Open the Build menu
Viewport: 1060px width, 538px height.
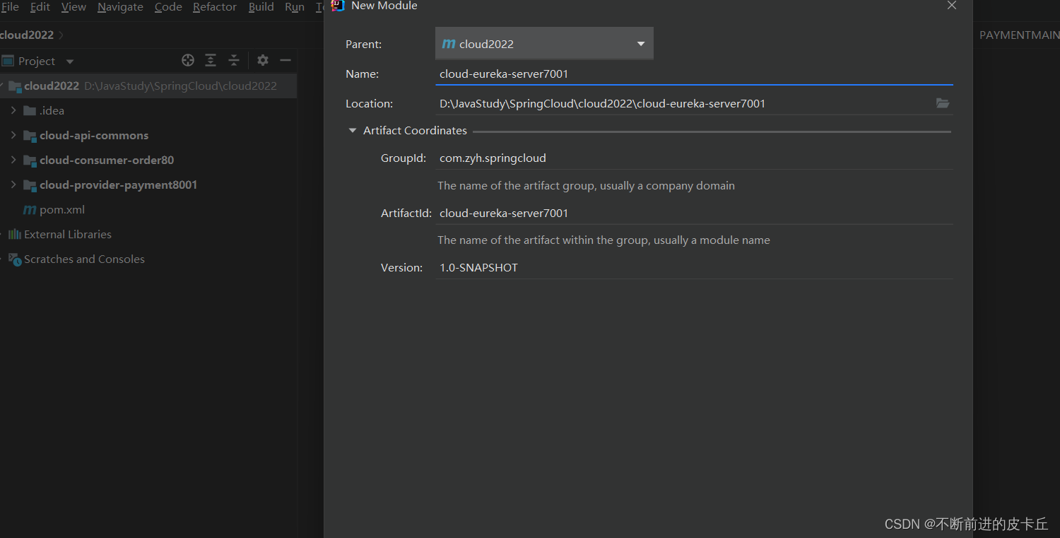pyautogui.click(x=261, y=7)
